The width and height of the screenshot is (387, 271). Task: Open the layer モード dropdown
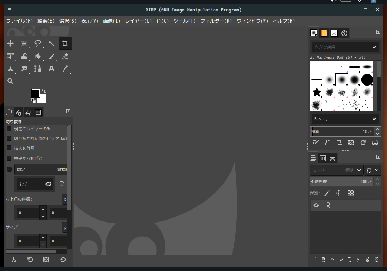(x=335, y=170)
